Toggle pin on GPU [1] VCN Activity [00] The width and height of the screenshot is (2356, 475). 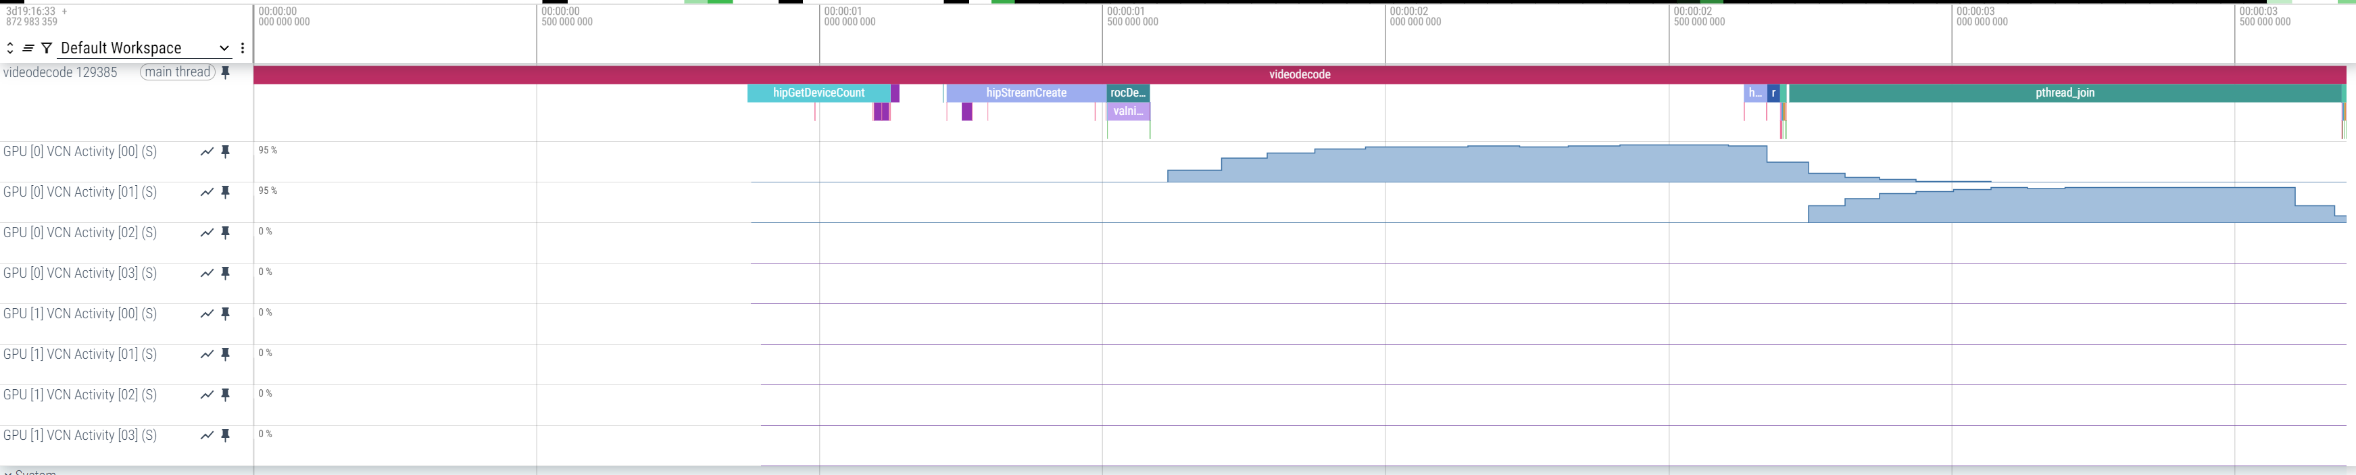pos(226,314)
